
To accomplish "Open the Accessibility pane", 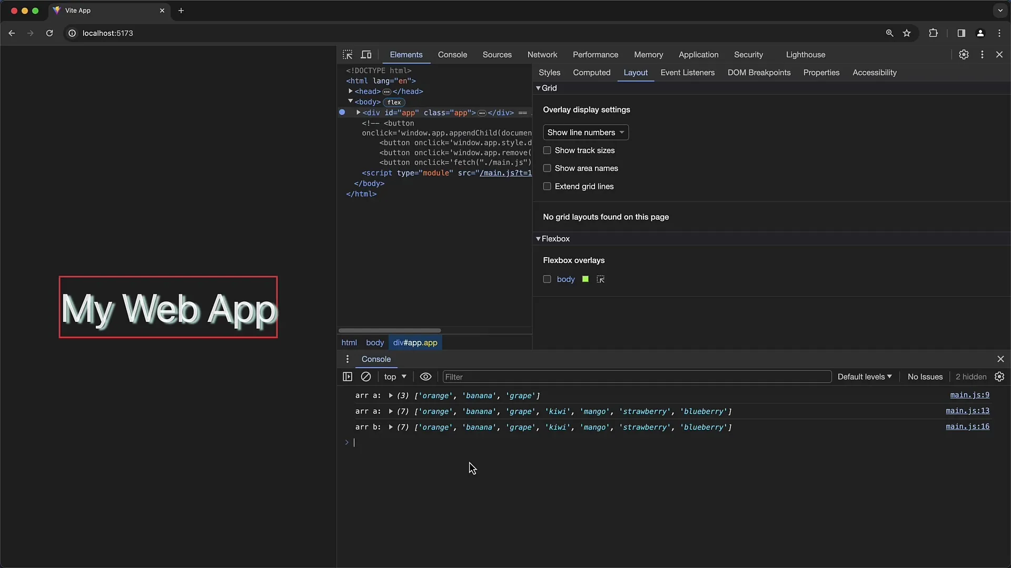I will tap(875, 73).
